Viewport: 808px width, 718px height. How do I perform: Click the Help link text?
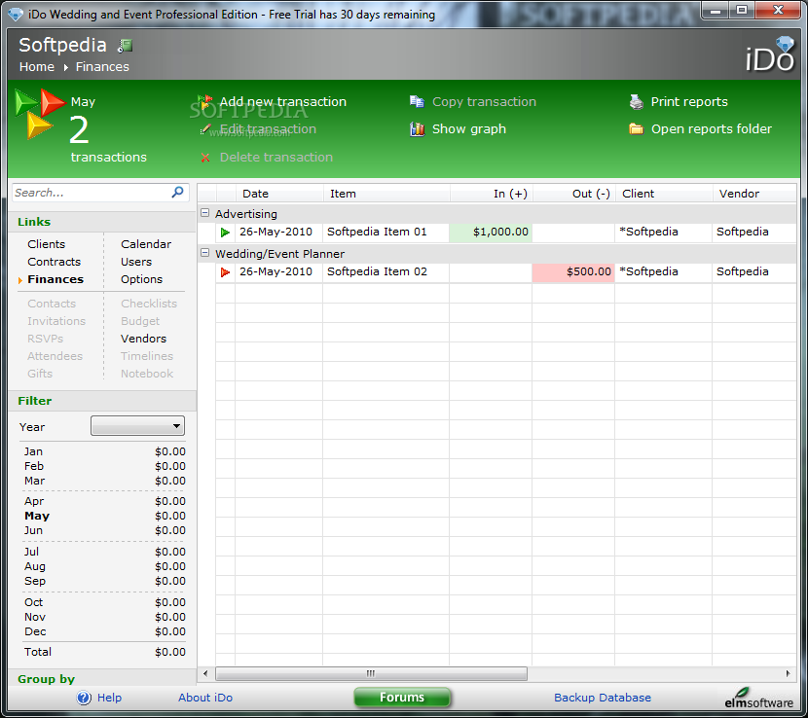pyautogui.click(x=109, y=698)
